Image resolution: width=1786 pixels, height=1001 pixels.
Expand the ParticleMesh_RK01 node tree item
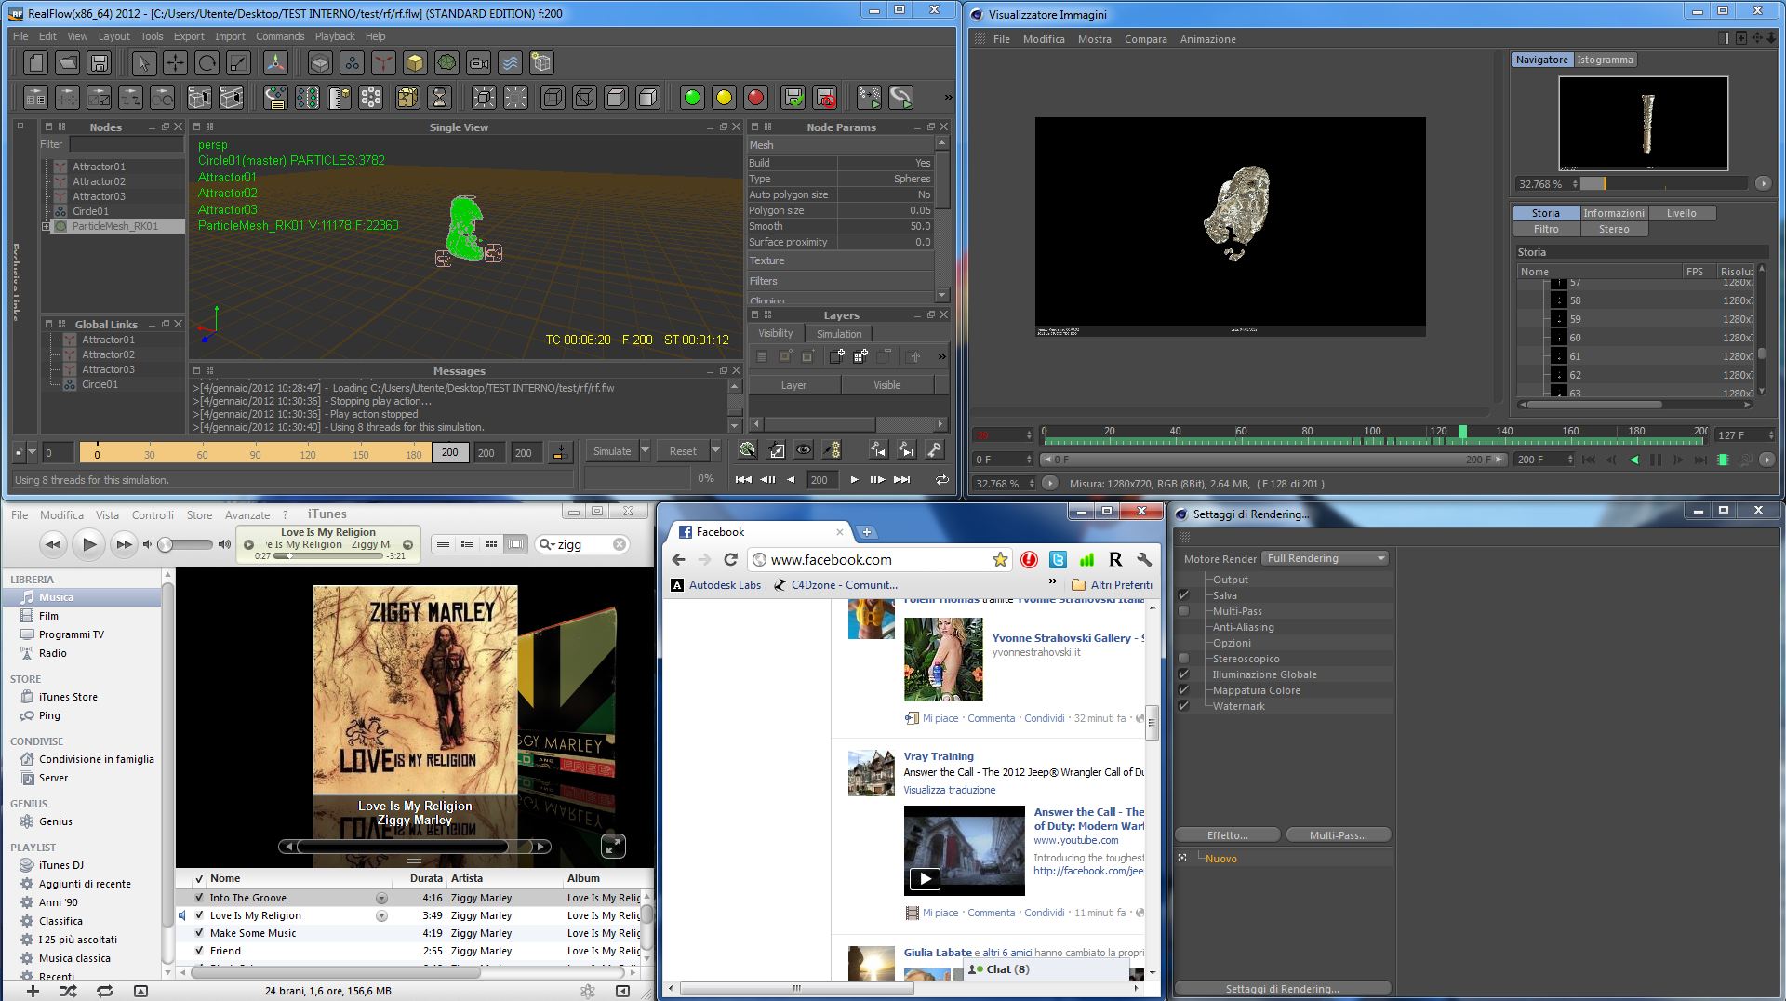(x=46, y=226)
